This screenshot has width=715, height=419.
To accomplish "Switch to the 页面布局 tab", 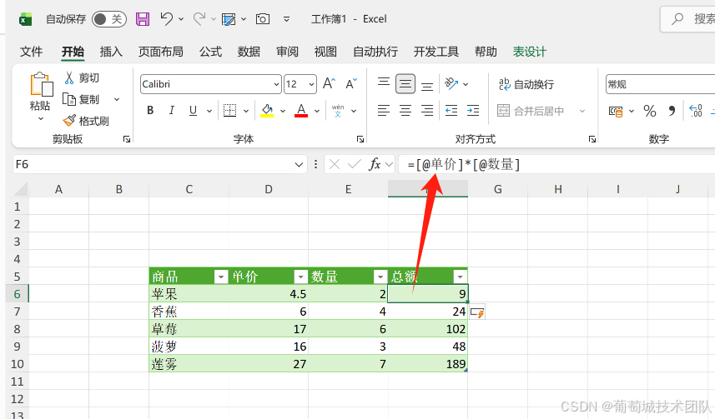I will [x=161, y=52].
